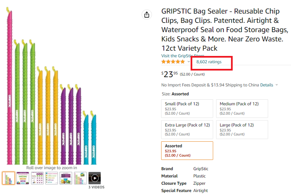Select the Assorted size option
Screen dimensions: 291x195
point(187,151)
